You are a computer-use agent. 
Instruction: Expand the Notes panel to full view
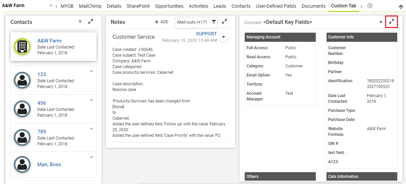click(x=224, y=22)
